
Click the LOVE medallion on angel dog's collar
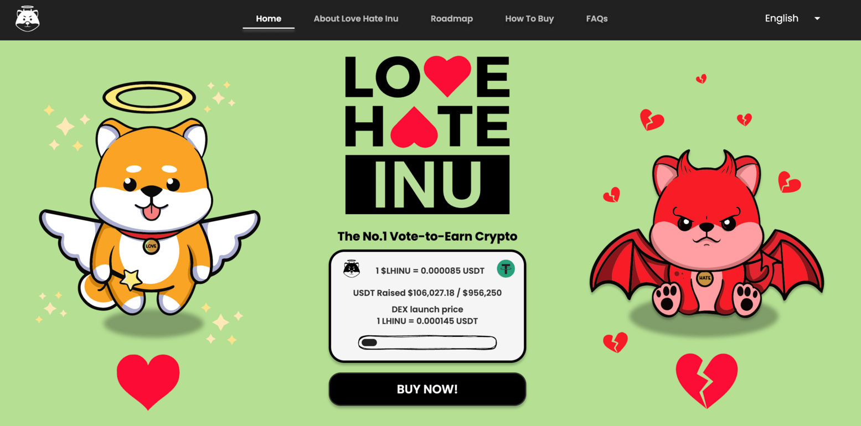click(x=151, y=246)
